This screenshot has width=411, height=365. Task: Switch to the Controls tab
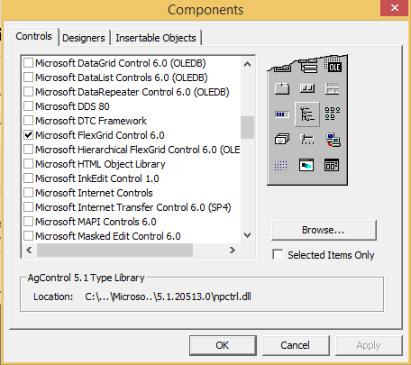pos(34,37)
